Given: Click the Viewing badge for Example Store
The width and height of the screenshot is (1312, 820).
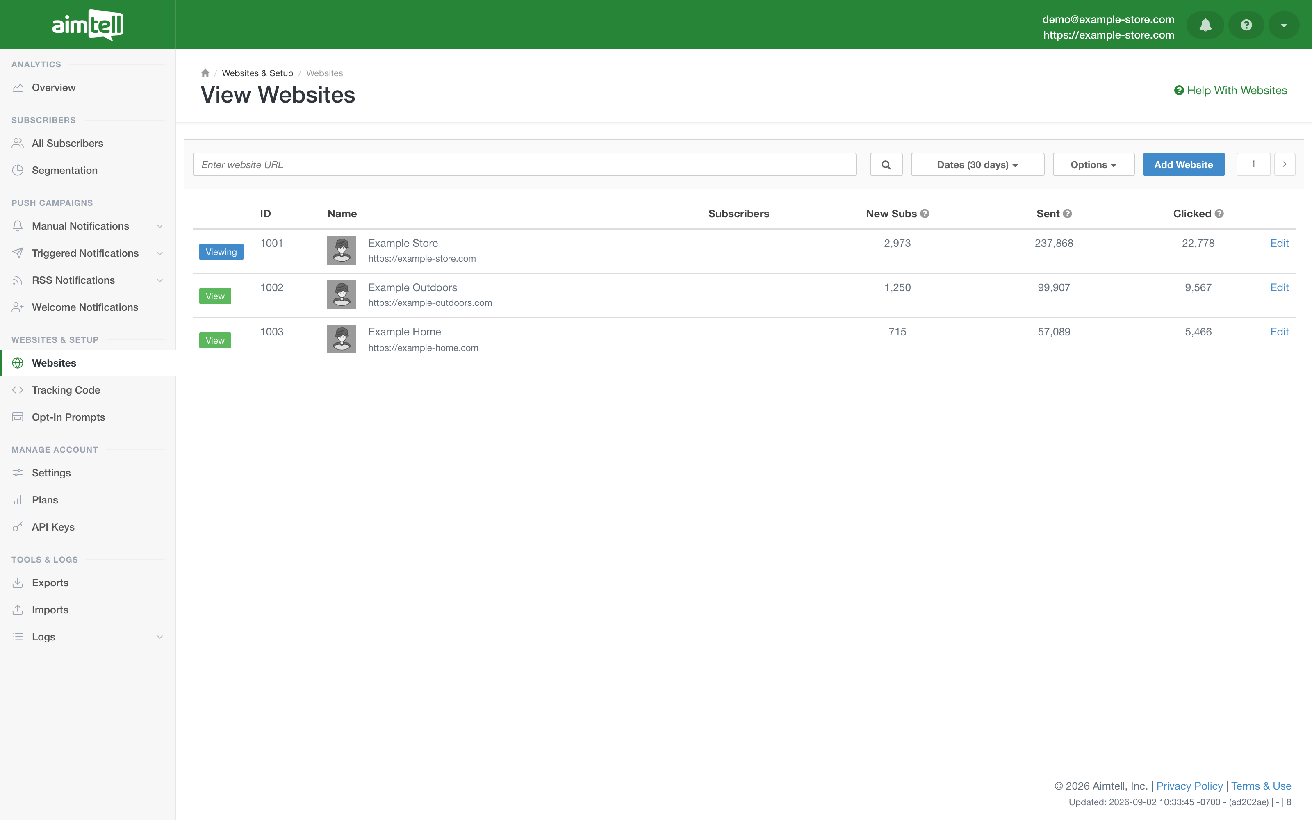Looking at the screenshot, I should tap(221, 252).
